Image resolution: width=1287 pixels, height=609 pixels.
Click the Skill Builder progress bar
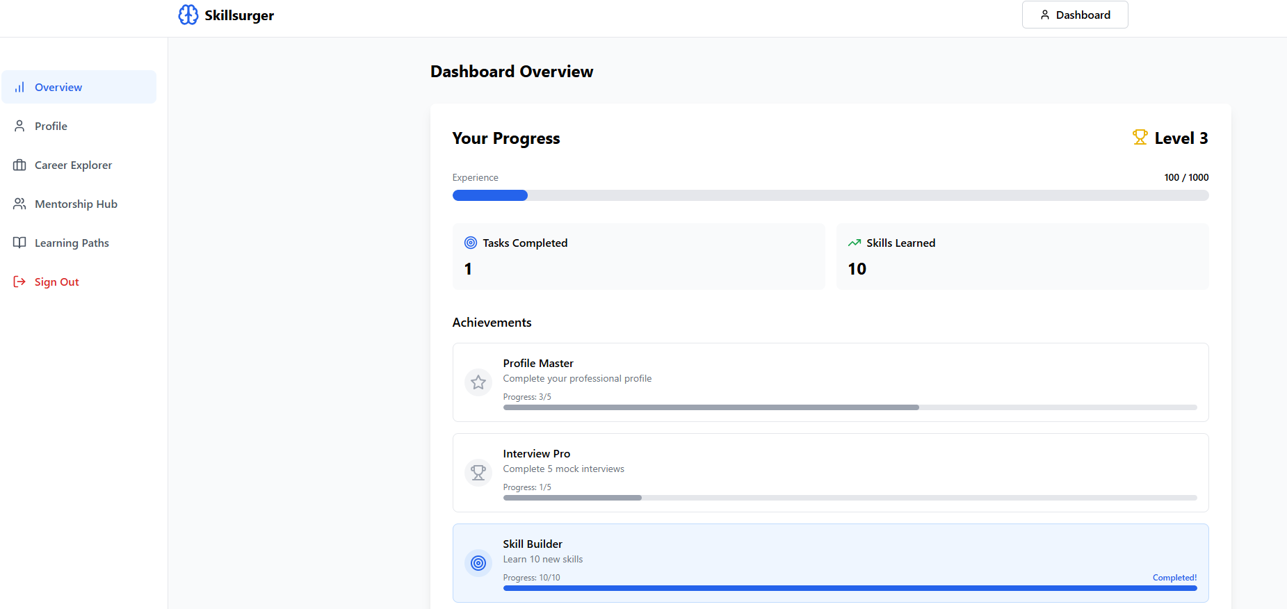tap(850, 588)
